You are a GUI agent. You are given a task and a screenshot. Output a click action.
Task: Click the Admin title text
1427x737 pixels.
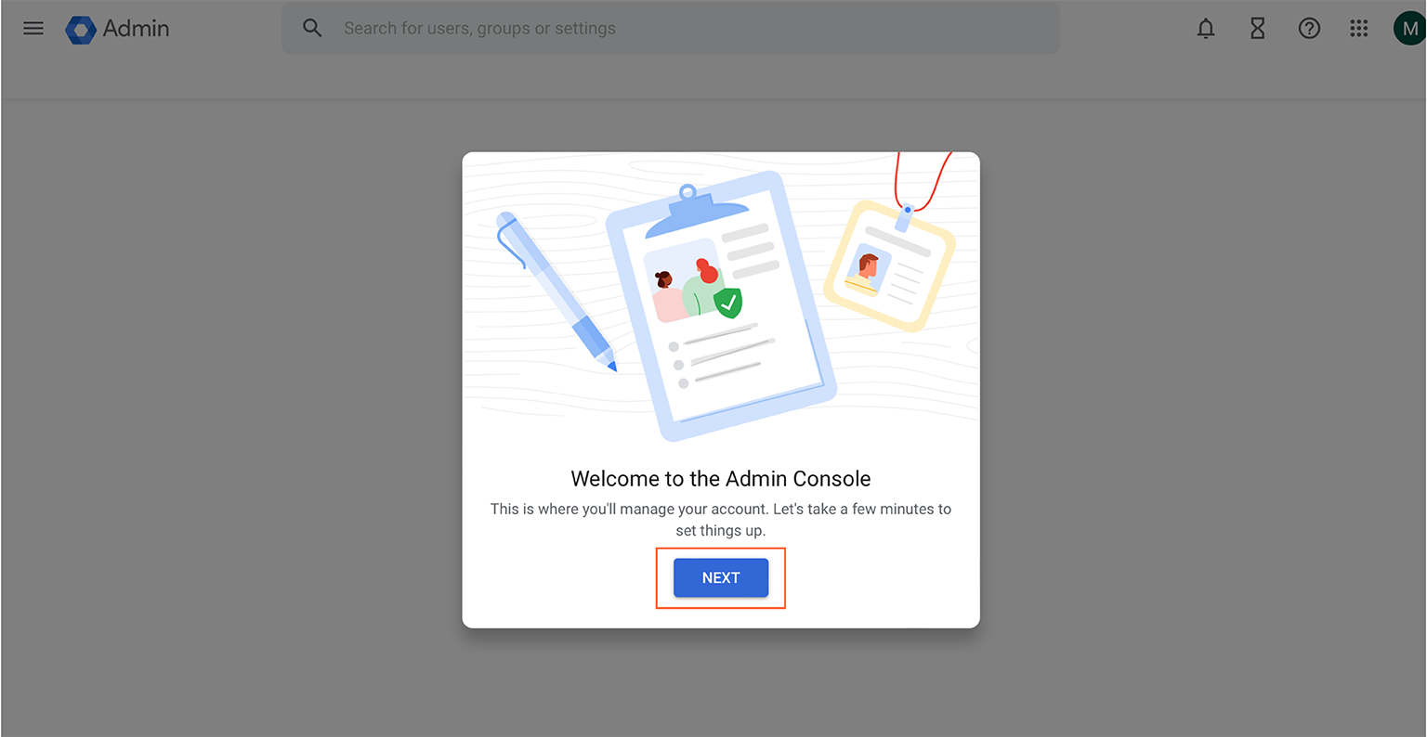point(137,29)
